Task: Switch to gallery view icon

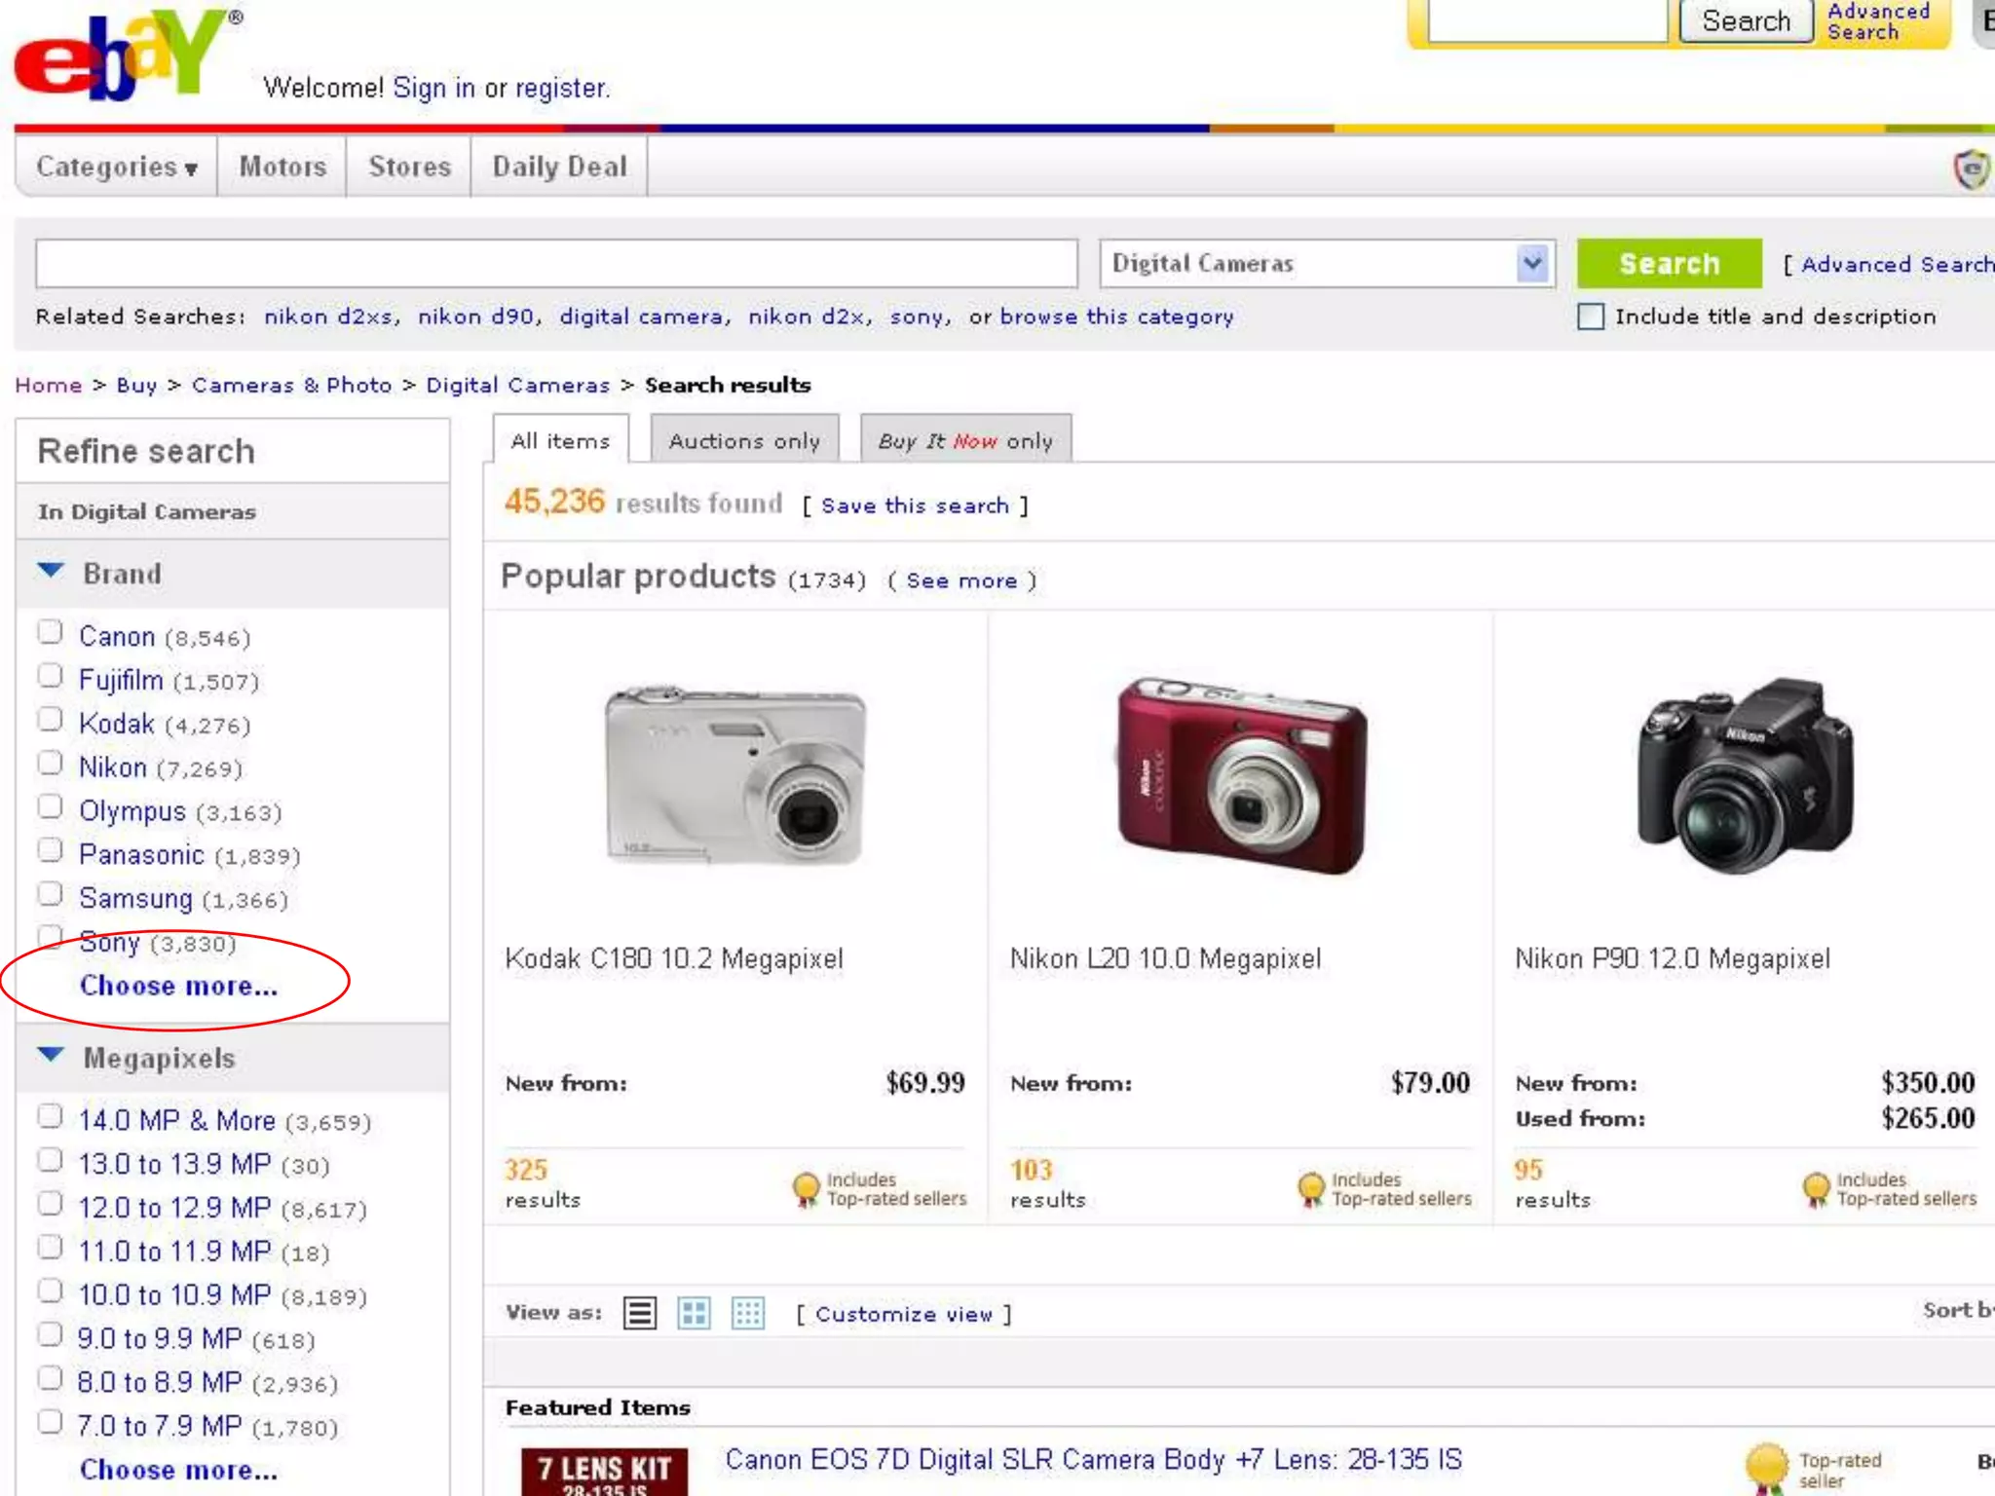Action: (694, 1313)
